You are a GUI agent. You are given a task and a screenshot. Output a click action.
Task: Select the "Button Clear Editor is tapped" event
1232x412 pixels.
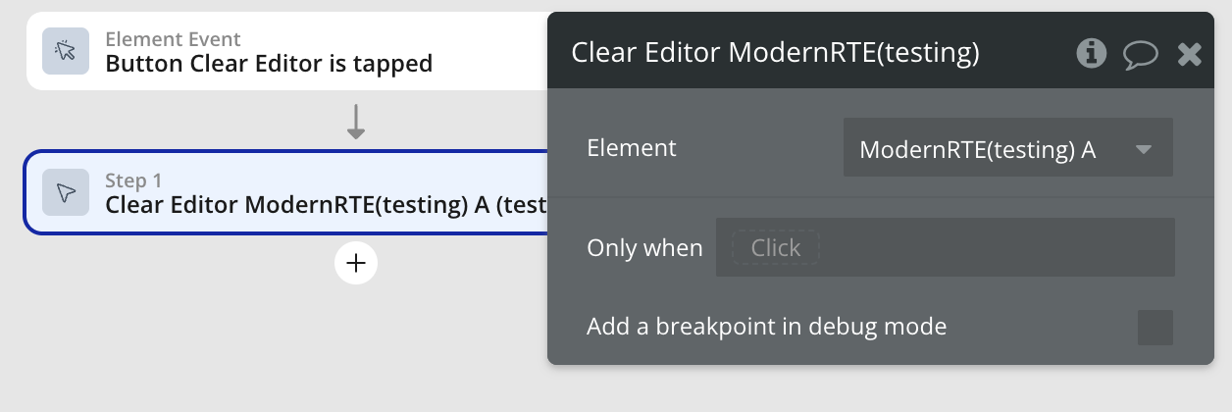(x=269, y=64)
